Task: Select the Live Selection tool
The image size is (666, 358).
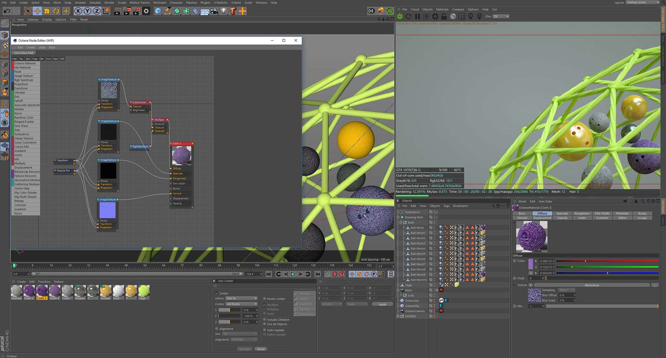Action: point(28,11)
